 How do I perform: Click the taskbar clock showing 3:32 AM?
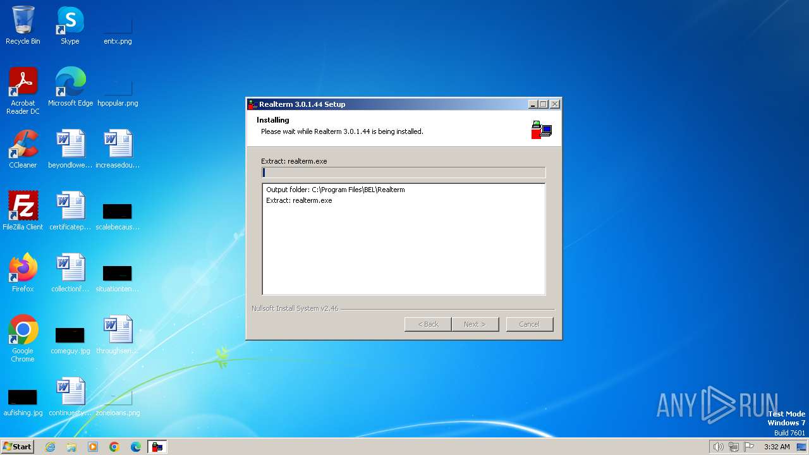click(x=777, y=447)
